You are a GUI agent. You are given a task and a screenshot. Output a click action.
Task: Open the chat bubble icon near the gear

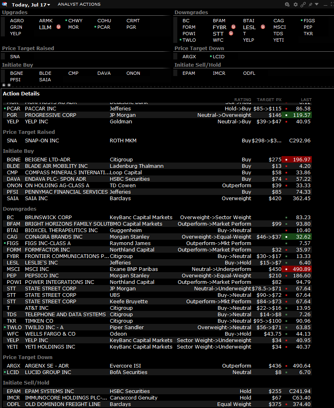pyautogui.click(x=287, y=4)
